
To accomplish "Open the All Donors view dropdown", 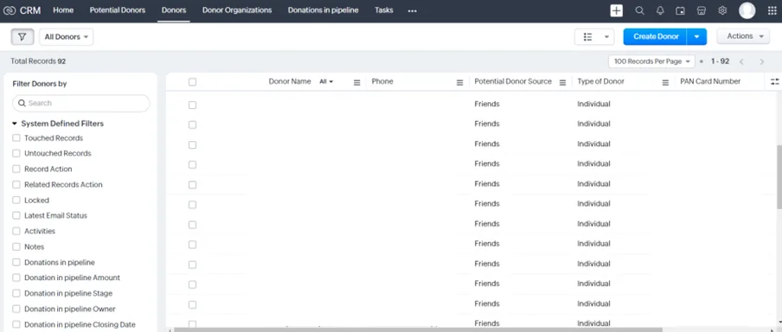I will [67, 37].
